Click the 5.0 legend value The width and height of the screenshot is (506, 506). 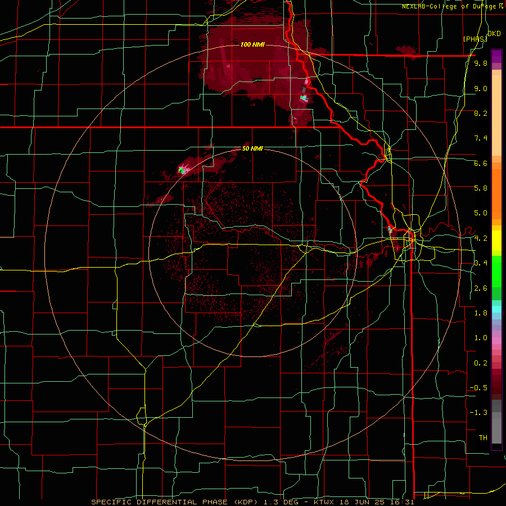[481, 213]
